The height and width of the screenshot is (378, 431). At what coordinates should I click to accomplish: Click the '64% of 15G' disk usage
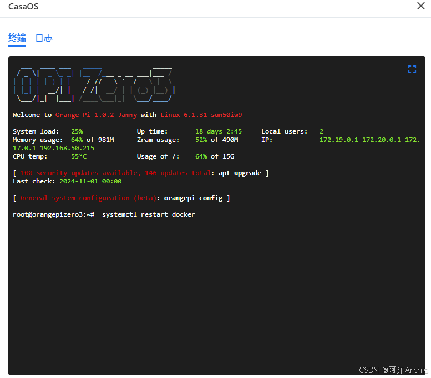[215, 156]
